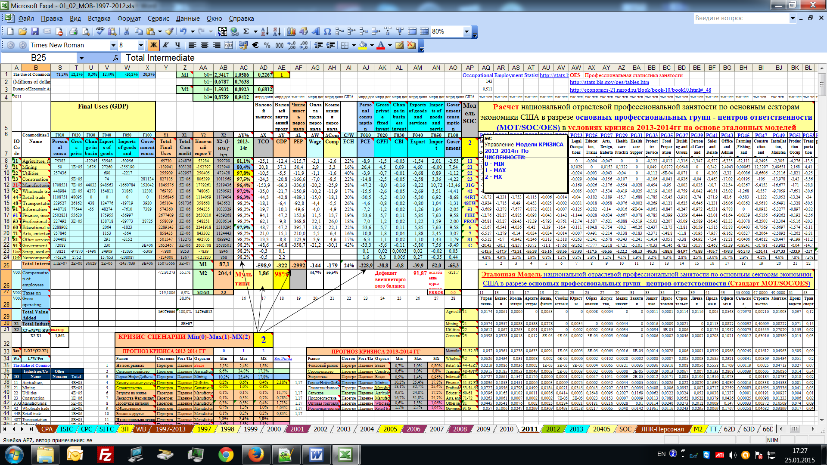This screenshot has width=827, height=465.
Task: Click the Format Painter brush icon
Action: [170, 31]
